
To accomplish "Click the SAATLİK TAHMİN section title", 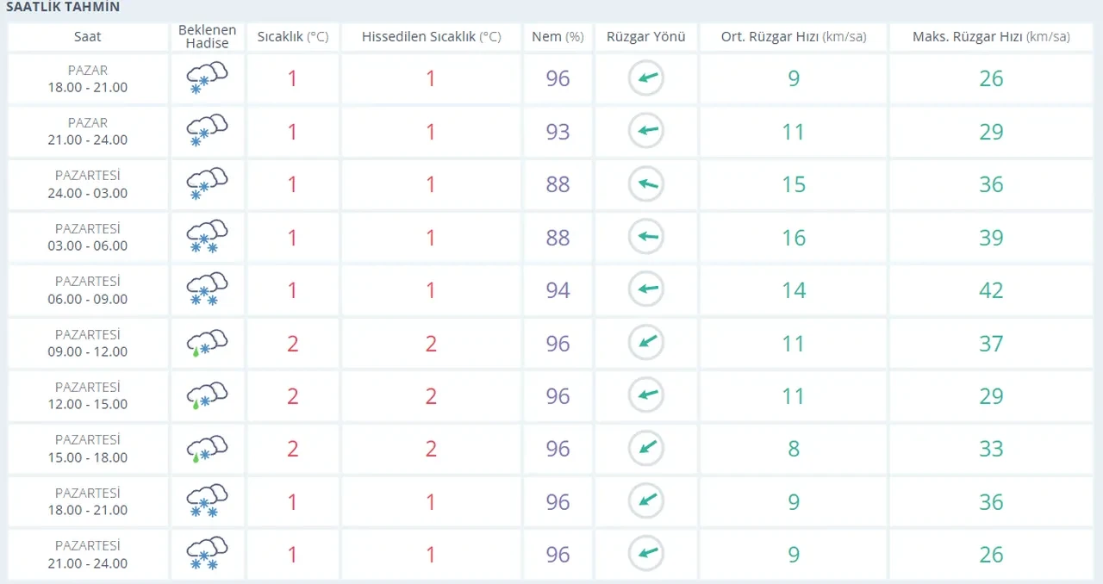I will point(63,7).
